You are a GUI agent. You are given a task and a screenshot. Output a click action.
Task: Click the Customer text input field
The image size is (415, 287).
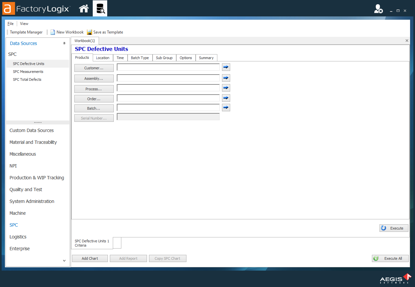pos(168,67)
